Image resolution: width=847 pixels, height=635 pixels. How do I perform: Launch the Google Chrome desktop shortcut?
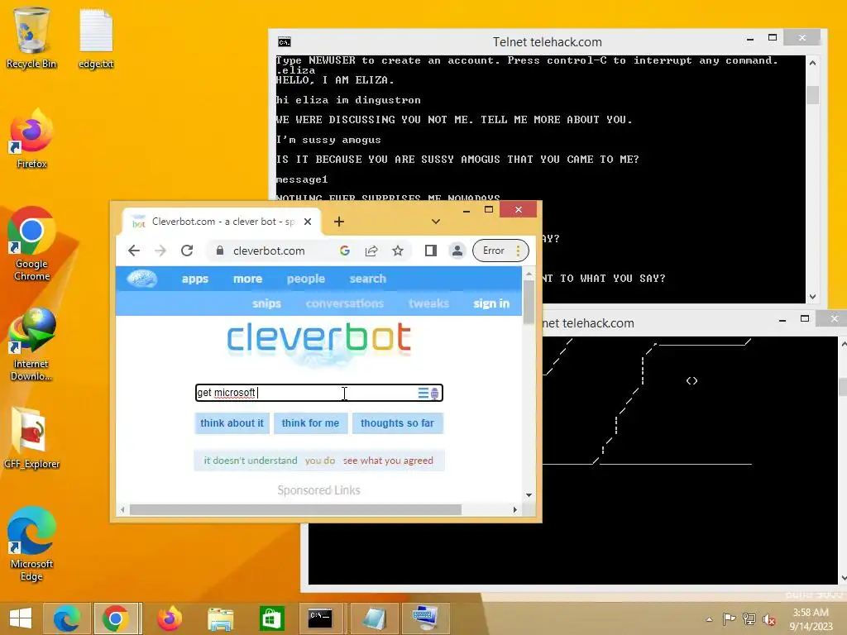[x=31, y=244]
